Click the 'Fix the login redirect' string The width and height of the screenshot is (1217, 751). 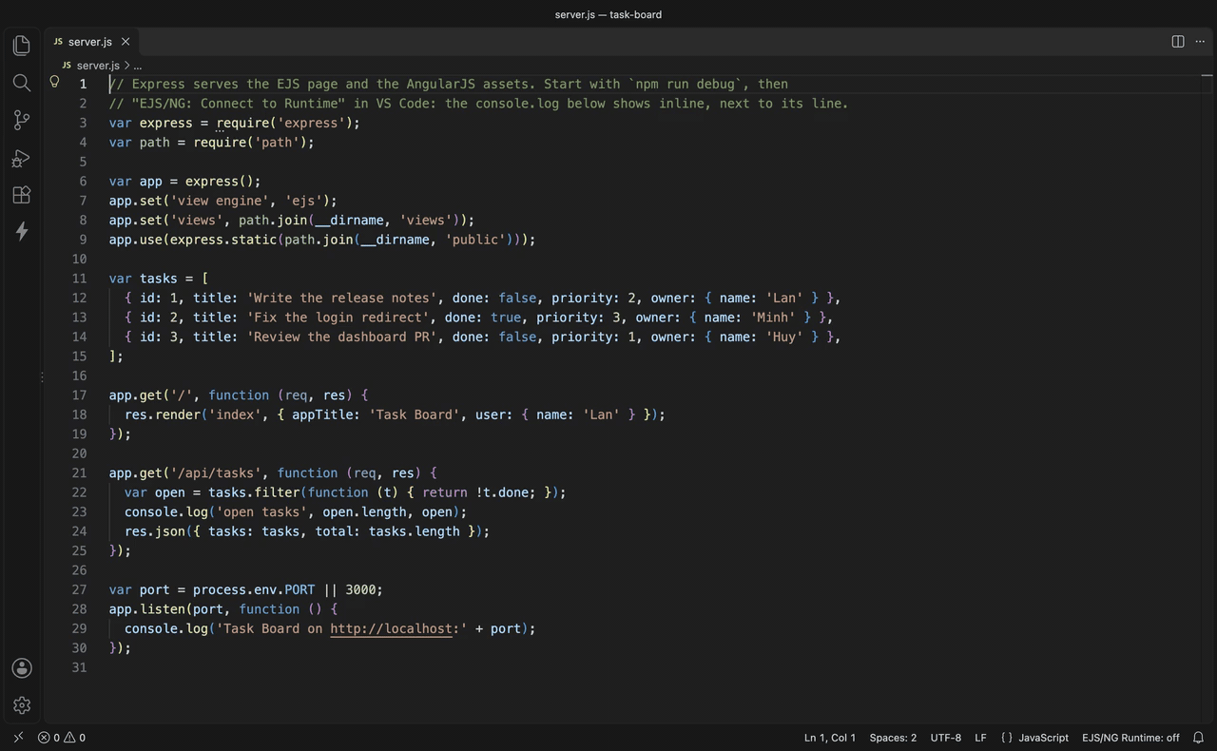[x=338, y=318]
